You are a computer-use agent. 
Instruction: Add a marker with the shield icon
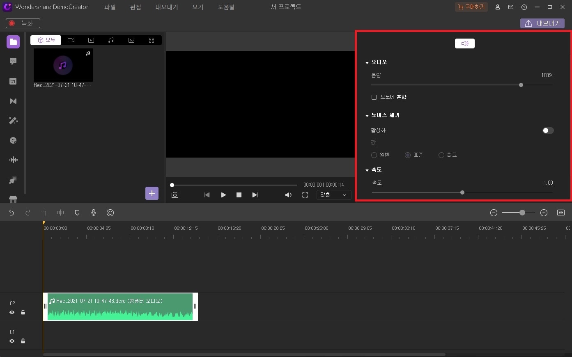77,213
